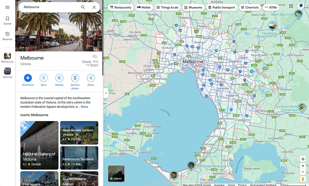
Task: Open Gumbuya World Theme Park marker
Action: [x=302, y=108]
